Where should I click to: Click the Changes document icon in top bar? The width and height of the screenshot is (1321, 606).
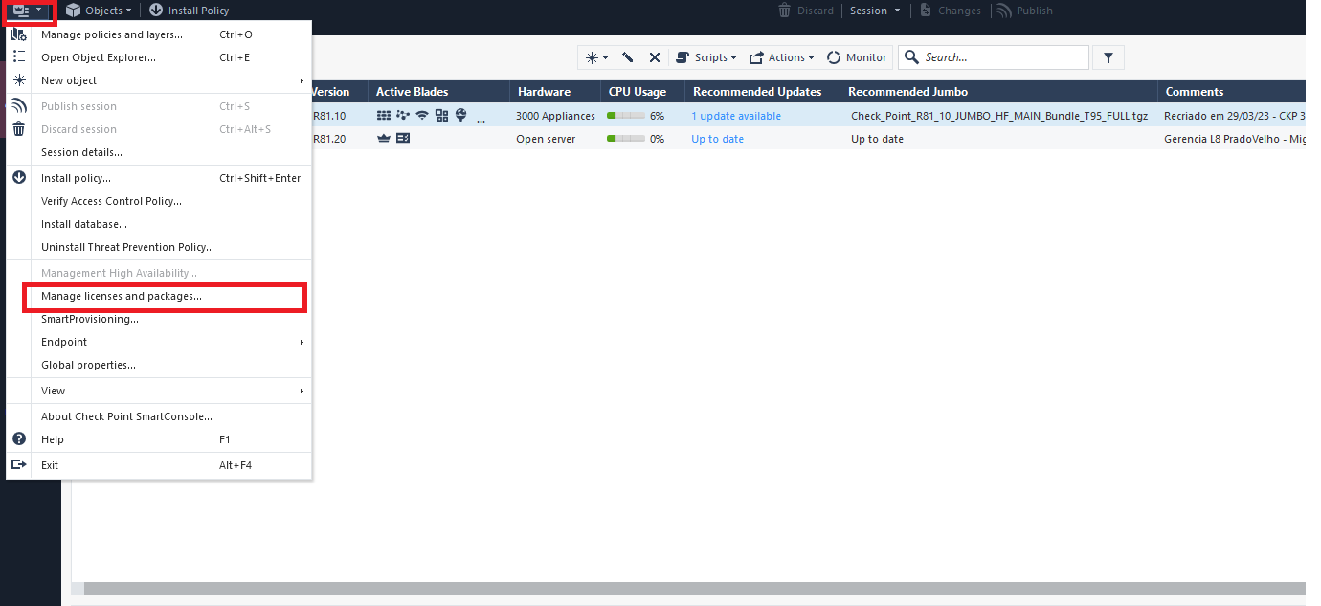(926, 11)
